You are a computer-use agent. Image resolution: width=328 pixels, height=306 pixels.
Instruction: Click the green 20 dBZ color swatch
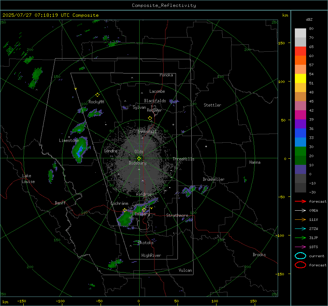click(300, 151)
